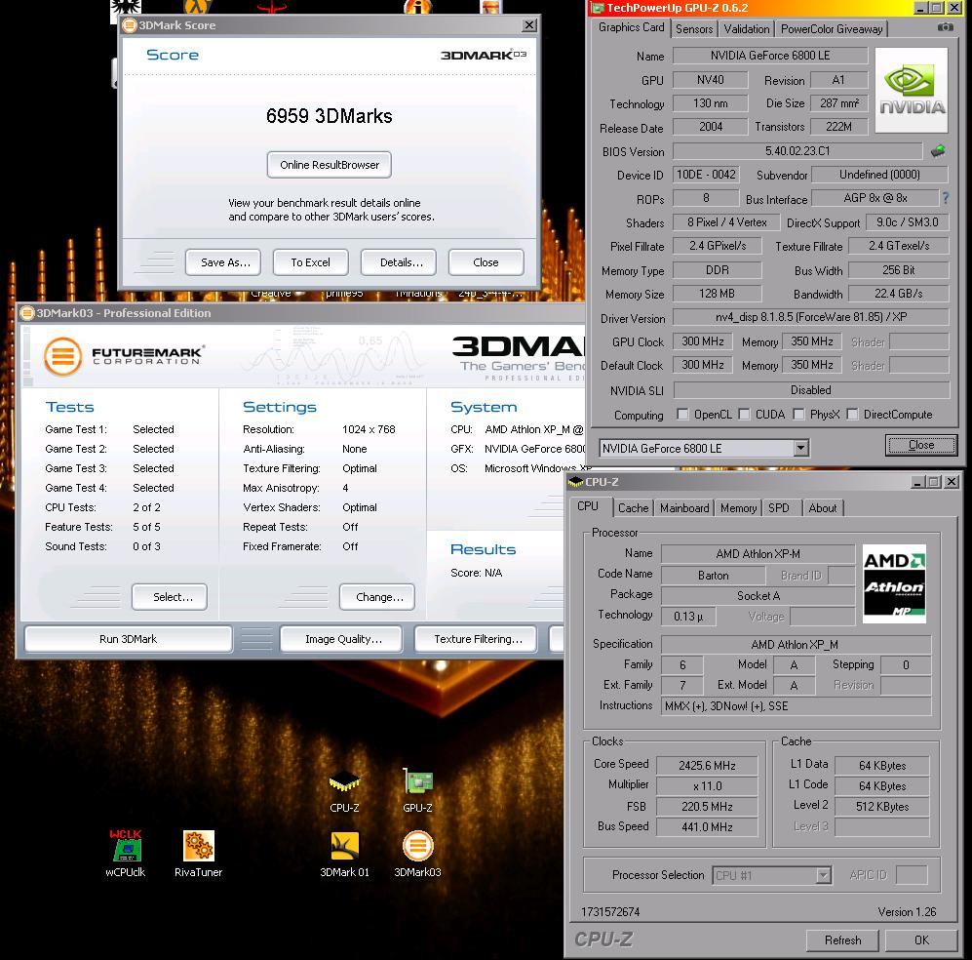The image size is (972, 960).
Task: Open Details... in the score window
Action: (x=399, y=262)
